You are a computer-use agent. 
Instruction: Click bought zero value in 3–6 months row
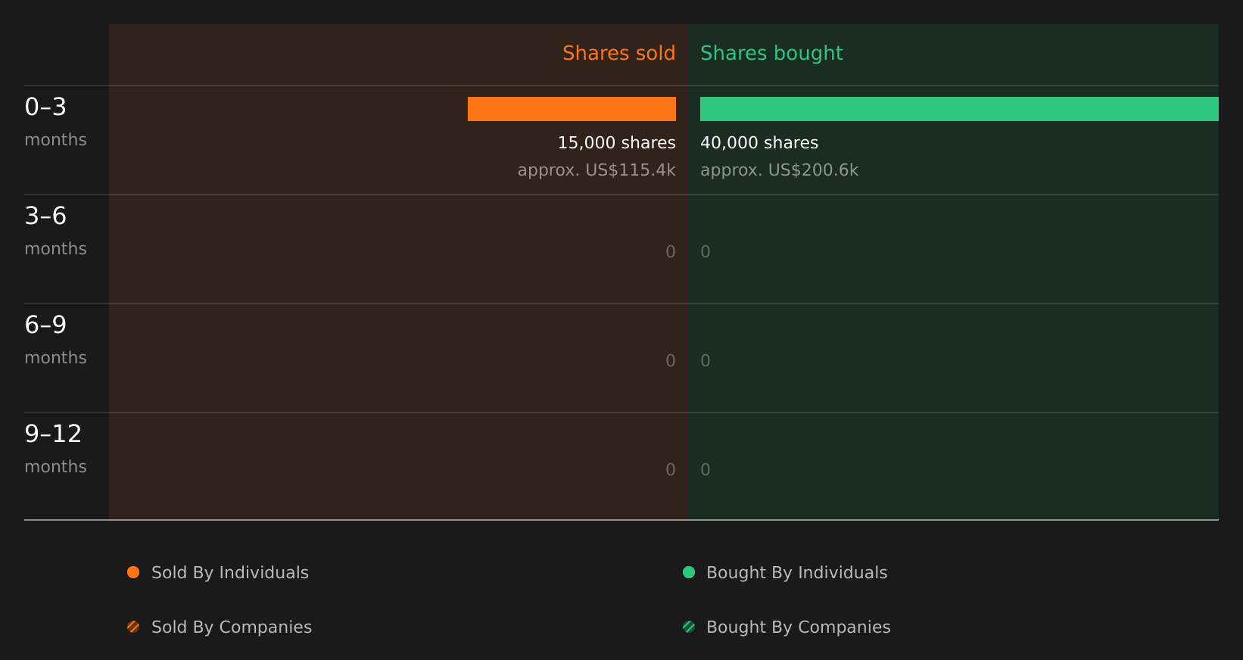tap(706, 252)
